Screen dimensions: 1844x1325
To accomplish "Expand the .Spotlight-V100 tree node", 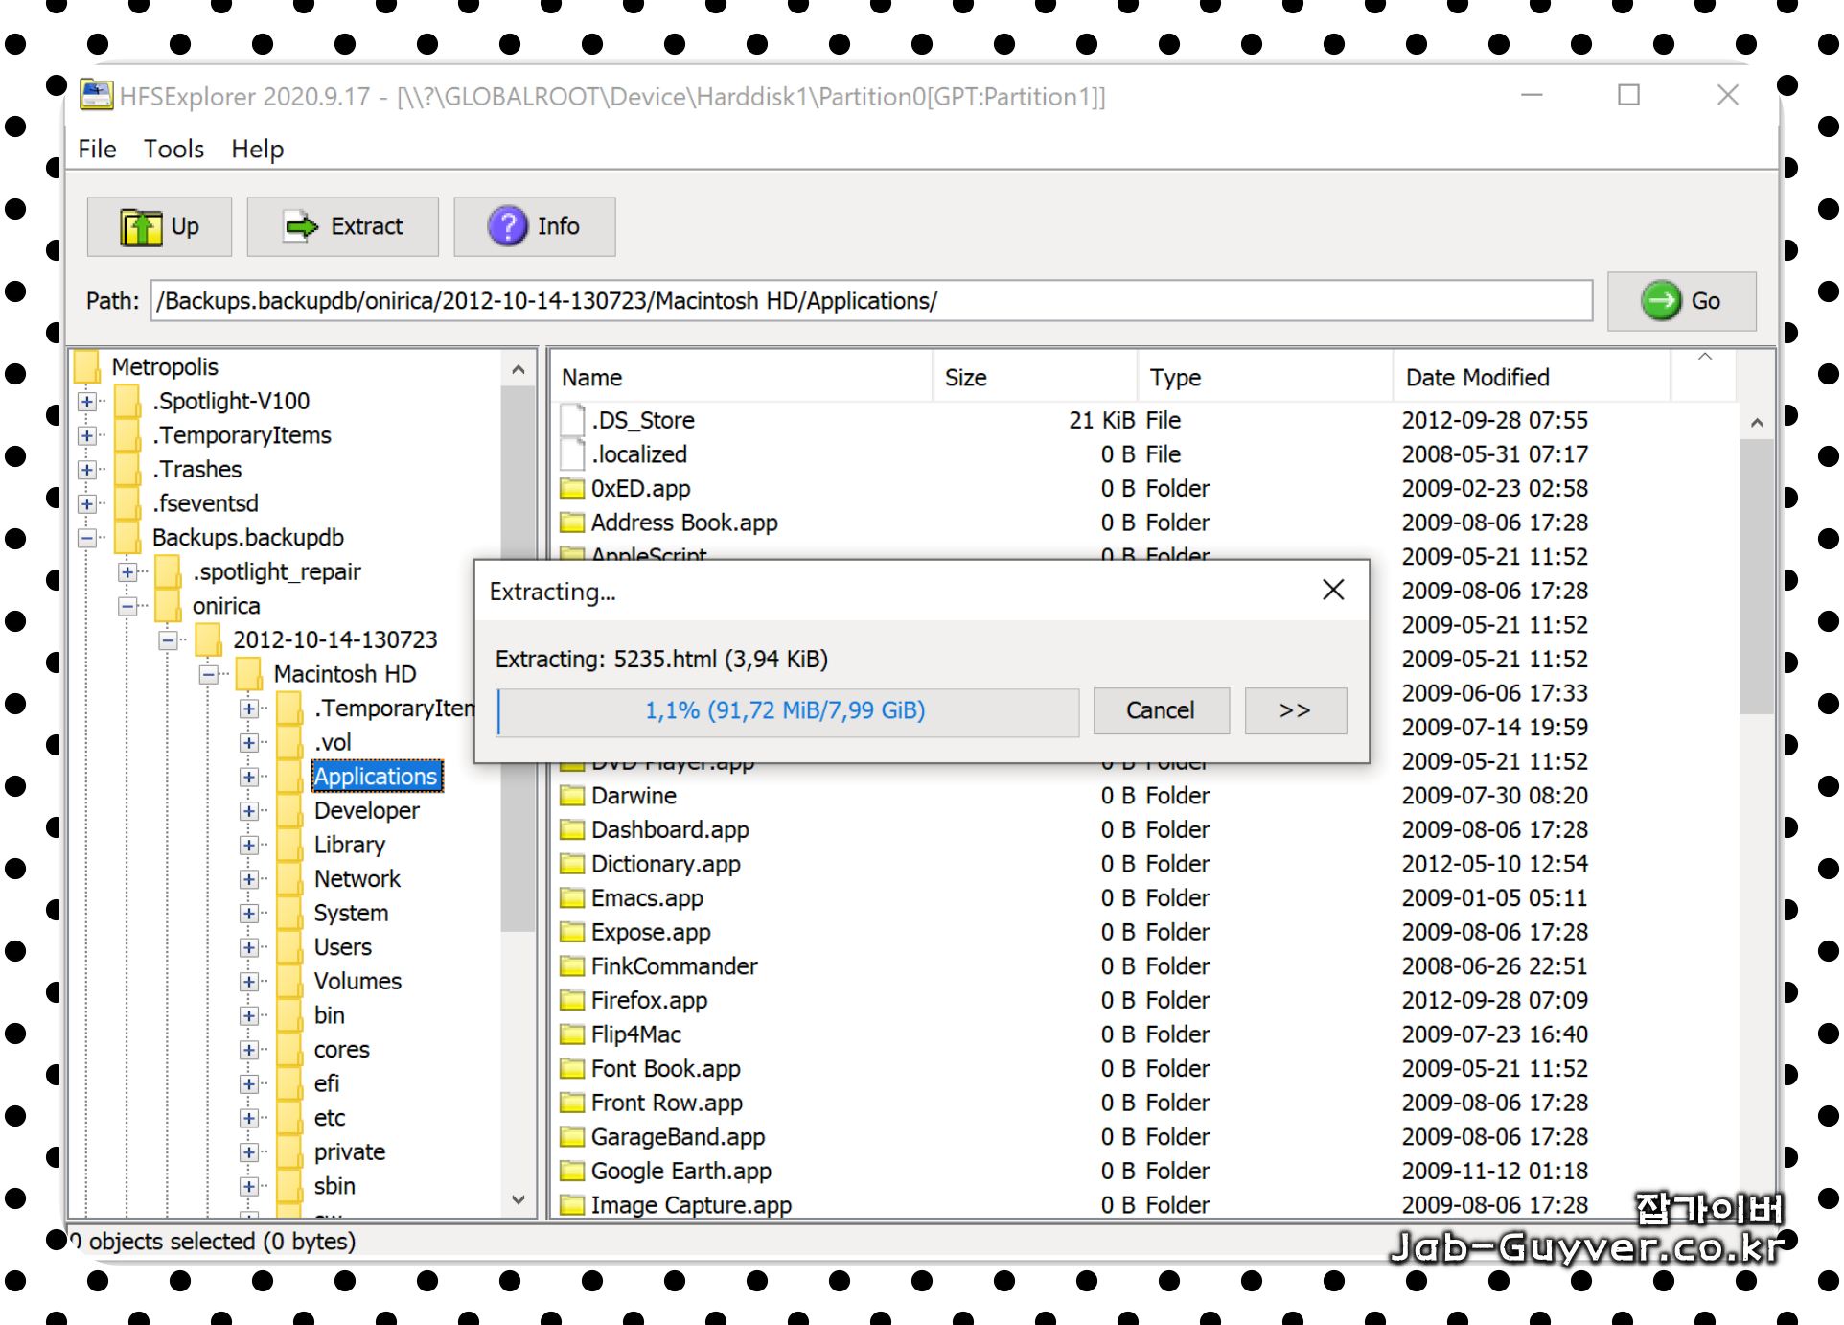I will (87, 401).
